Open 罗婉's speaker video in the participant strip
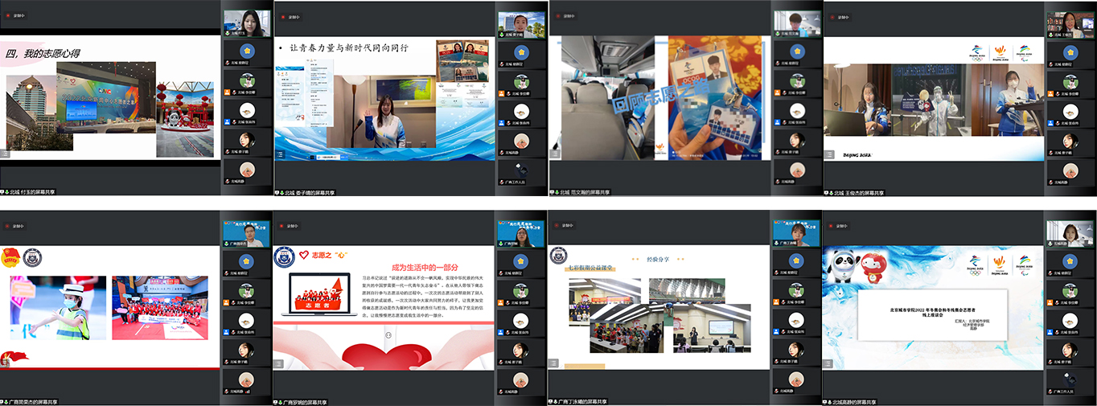This screenshot has width=1097, height=406. [521, 234]
